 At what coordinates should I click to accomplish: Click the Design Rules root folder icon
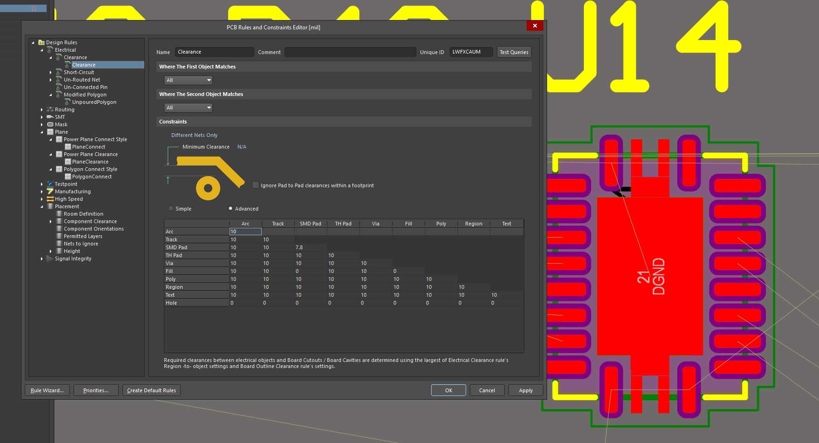pyautogui.click(x=41, y=42)
